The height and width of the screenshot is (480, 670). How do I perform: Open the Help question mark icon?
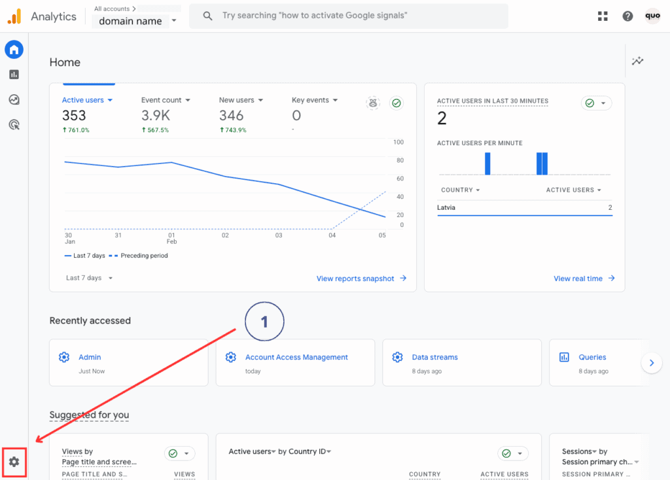click(x=627, y=16)
